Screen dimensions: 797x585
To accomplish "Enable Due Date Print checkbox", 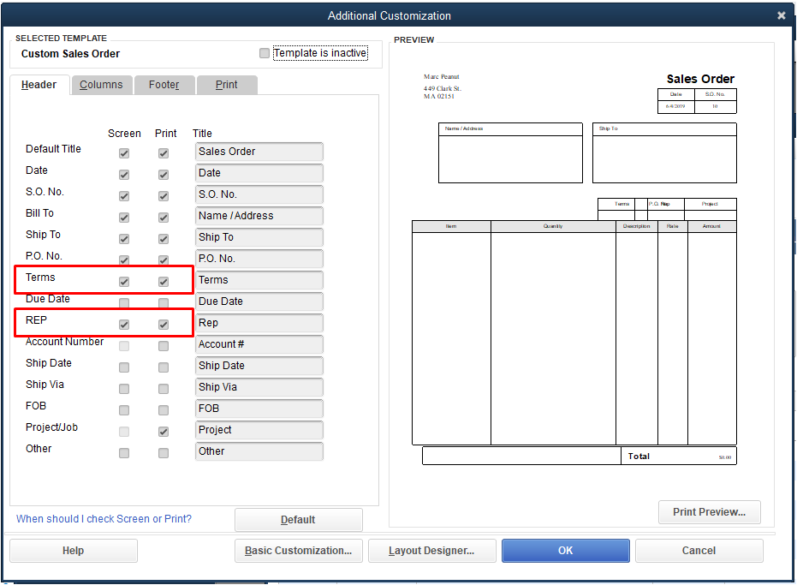I will pyautogui.click(x=164, y=302).
